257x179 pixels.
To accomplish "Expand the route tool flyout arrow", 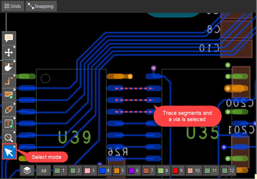I will coord(14,76).
